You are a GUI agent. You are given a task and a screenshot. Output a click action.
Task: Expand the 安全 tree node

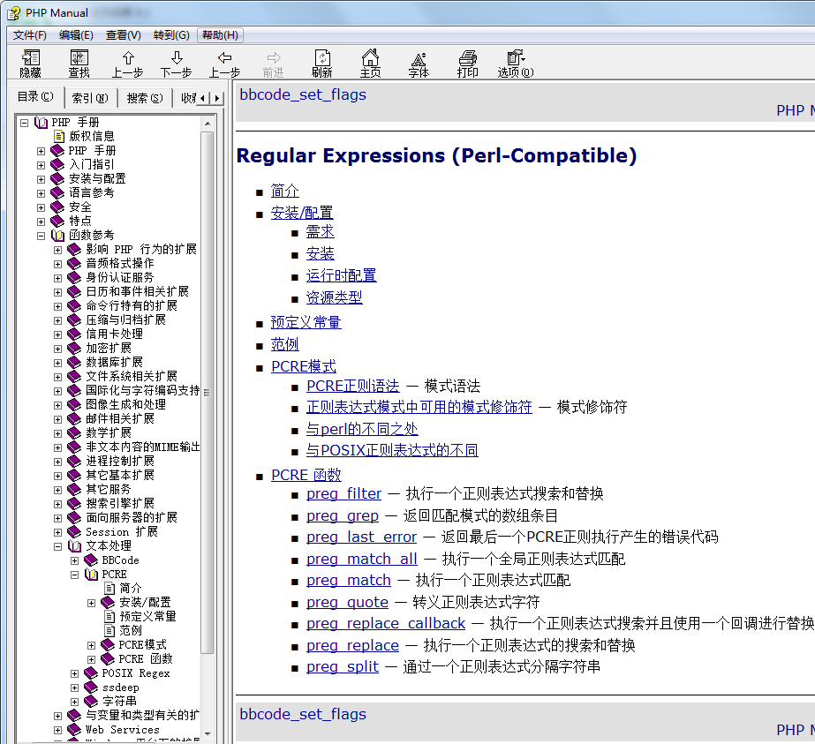pyautogui.click(x=42, y=207)
